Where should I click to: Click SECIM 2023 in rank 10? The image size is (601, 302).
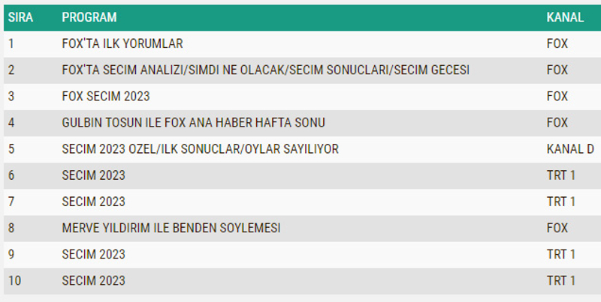(93, 281)
